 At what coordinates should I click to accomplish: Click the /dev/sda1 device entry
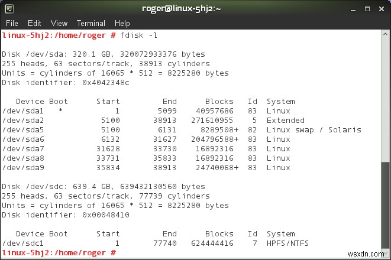coord(22,111)
